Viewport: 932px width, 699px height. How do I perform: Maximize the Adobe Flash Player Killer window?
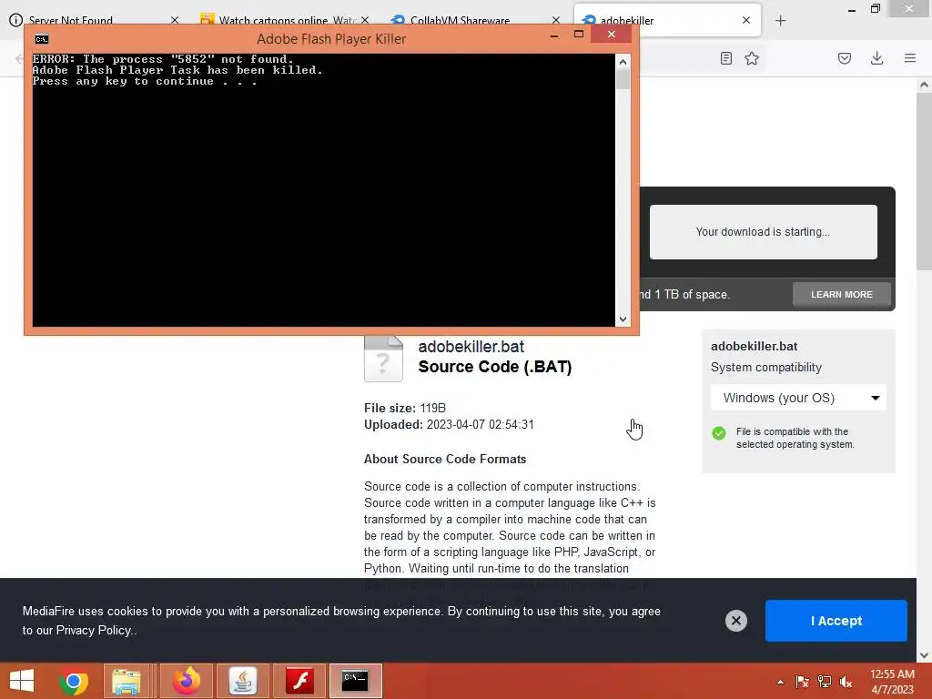click(x=578, y=35)
